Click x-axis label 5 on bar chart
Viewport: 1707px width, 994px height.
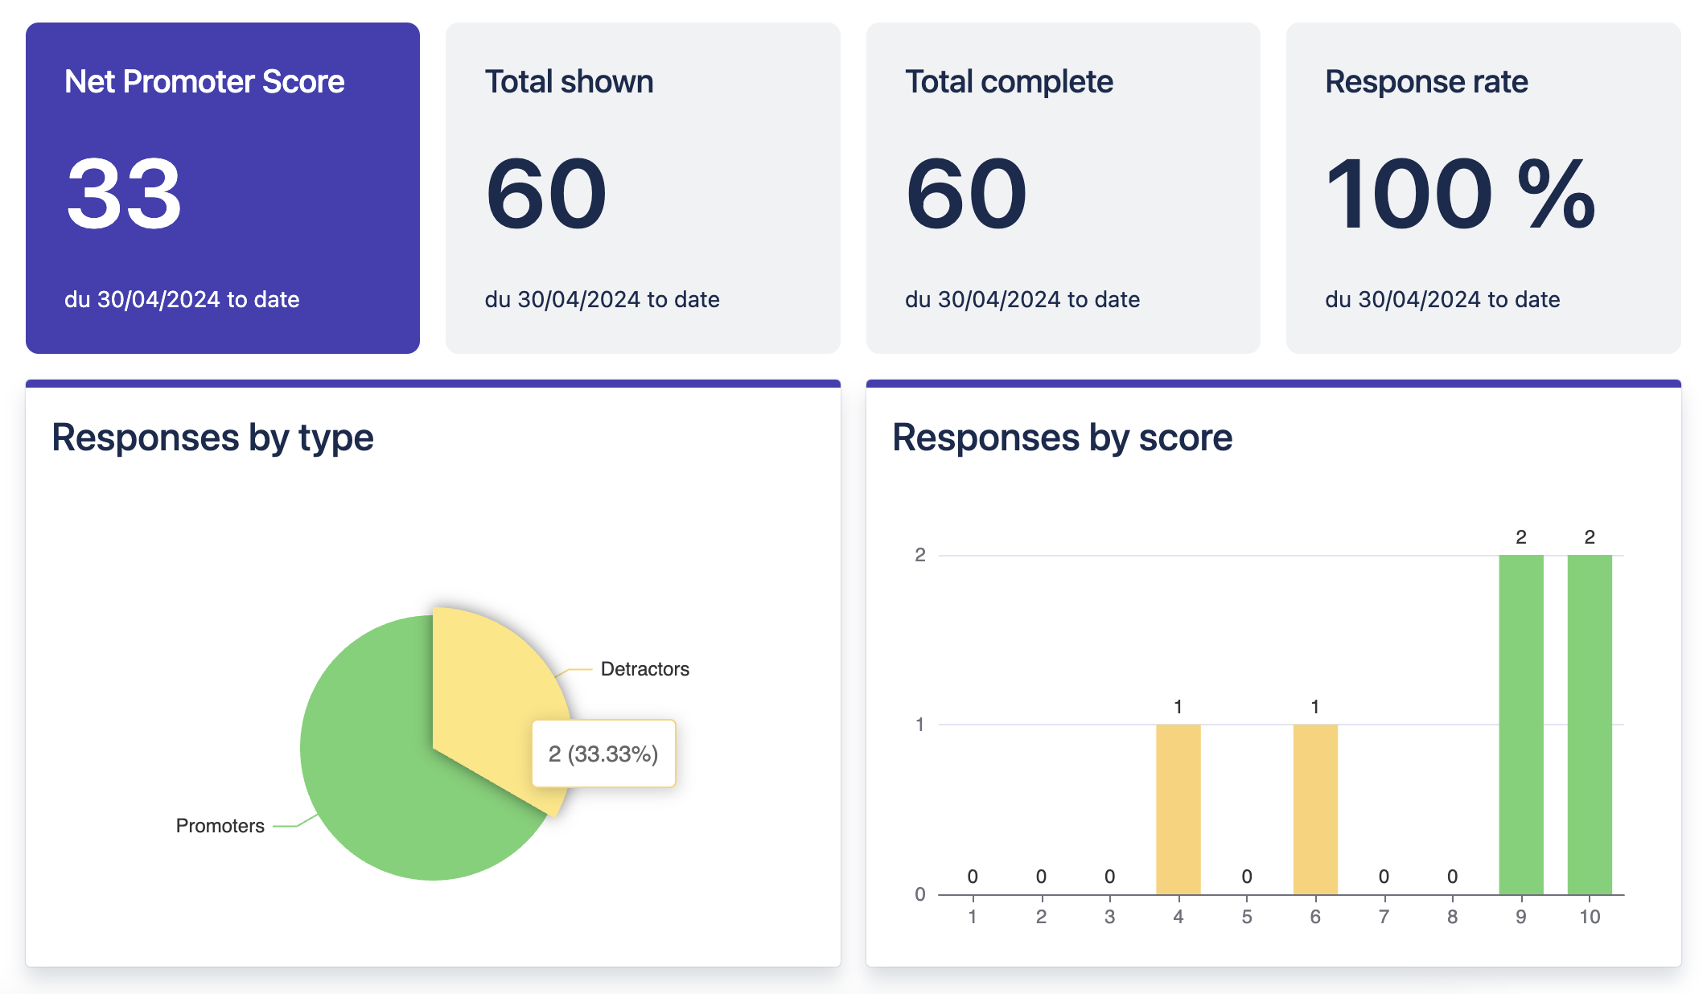click(1246, 917)
